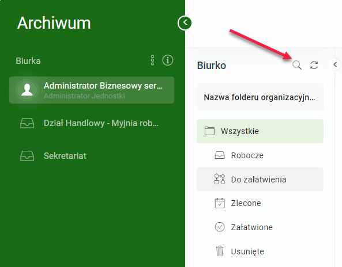Viewport: 342px width, 267px height.
Task: Click the calendar-check icon beside Zlecone
Action: 220,203
